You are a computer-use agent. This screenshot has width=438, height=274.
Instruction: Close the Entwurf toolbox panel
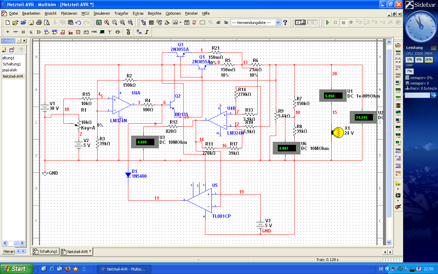coord(24,41)
